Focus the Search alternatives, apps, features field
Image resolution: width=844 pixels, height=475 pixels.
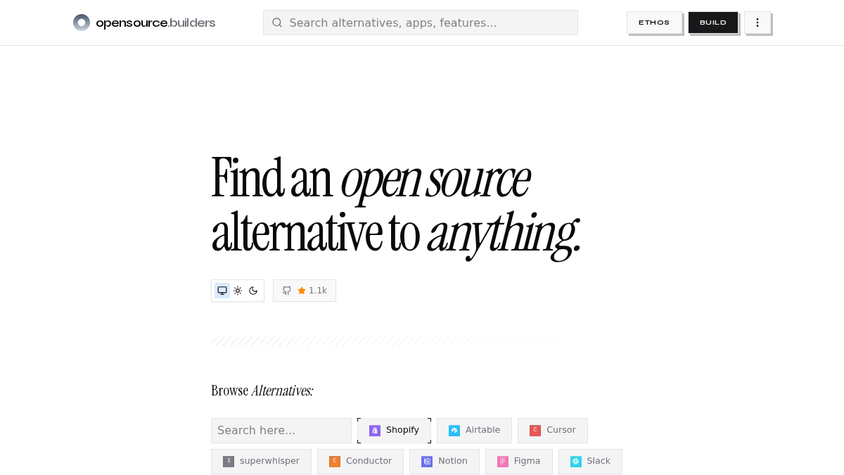[421, 23]
